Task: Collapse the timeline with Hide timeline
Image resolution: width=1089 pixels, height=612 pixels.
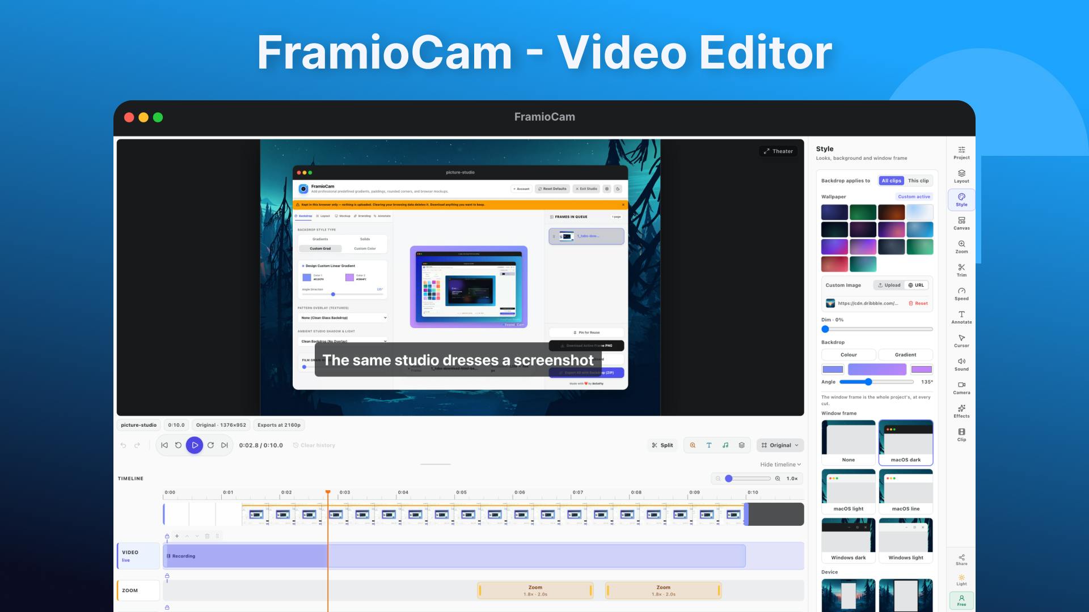Action: click(780, 465)
